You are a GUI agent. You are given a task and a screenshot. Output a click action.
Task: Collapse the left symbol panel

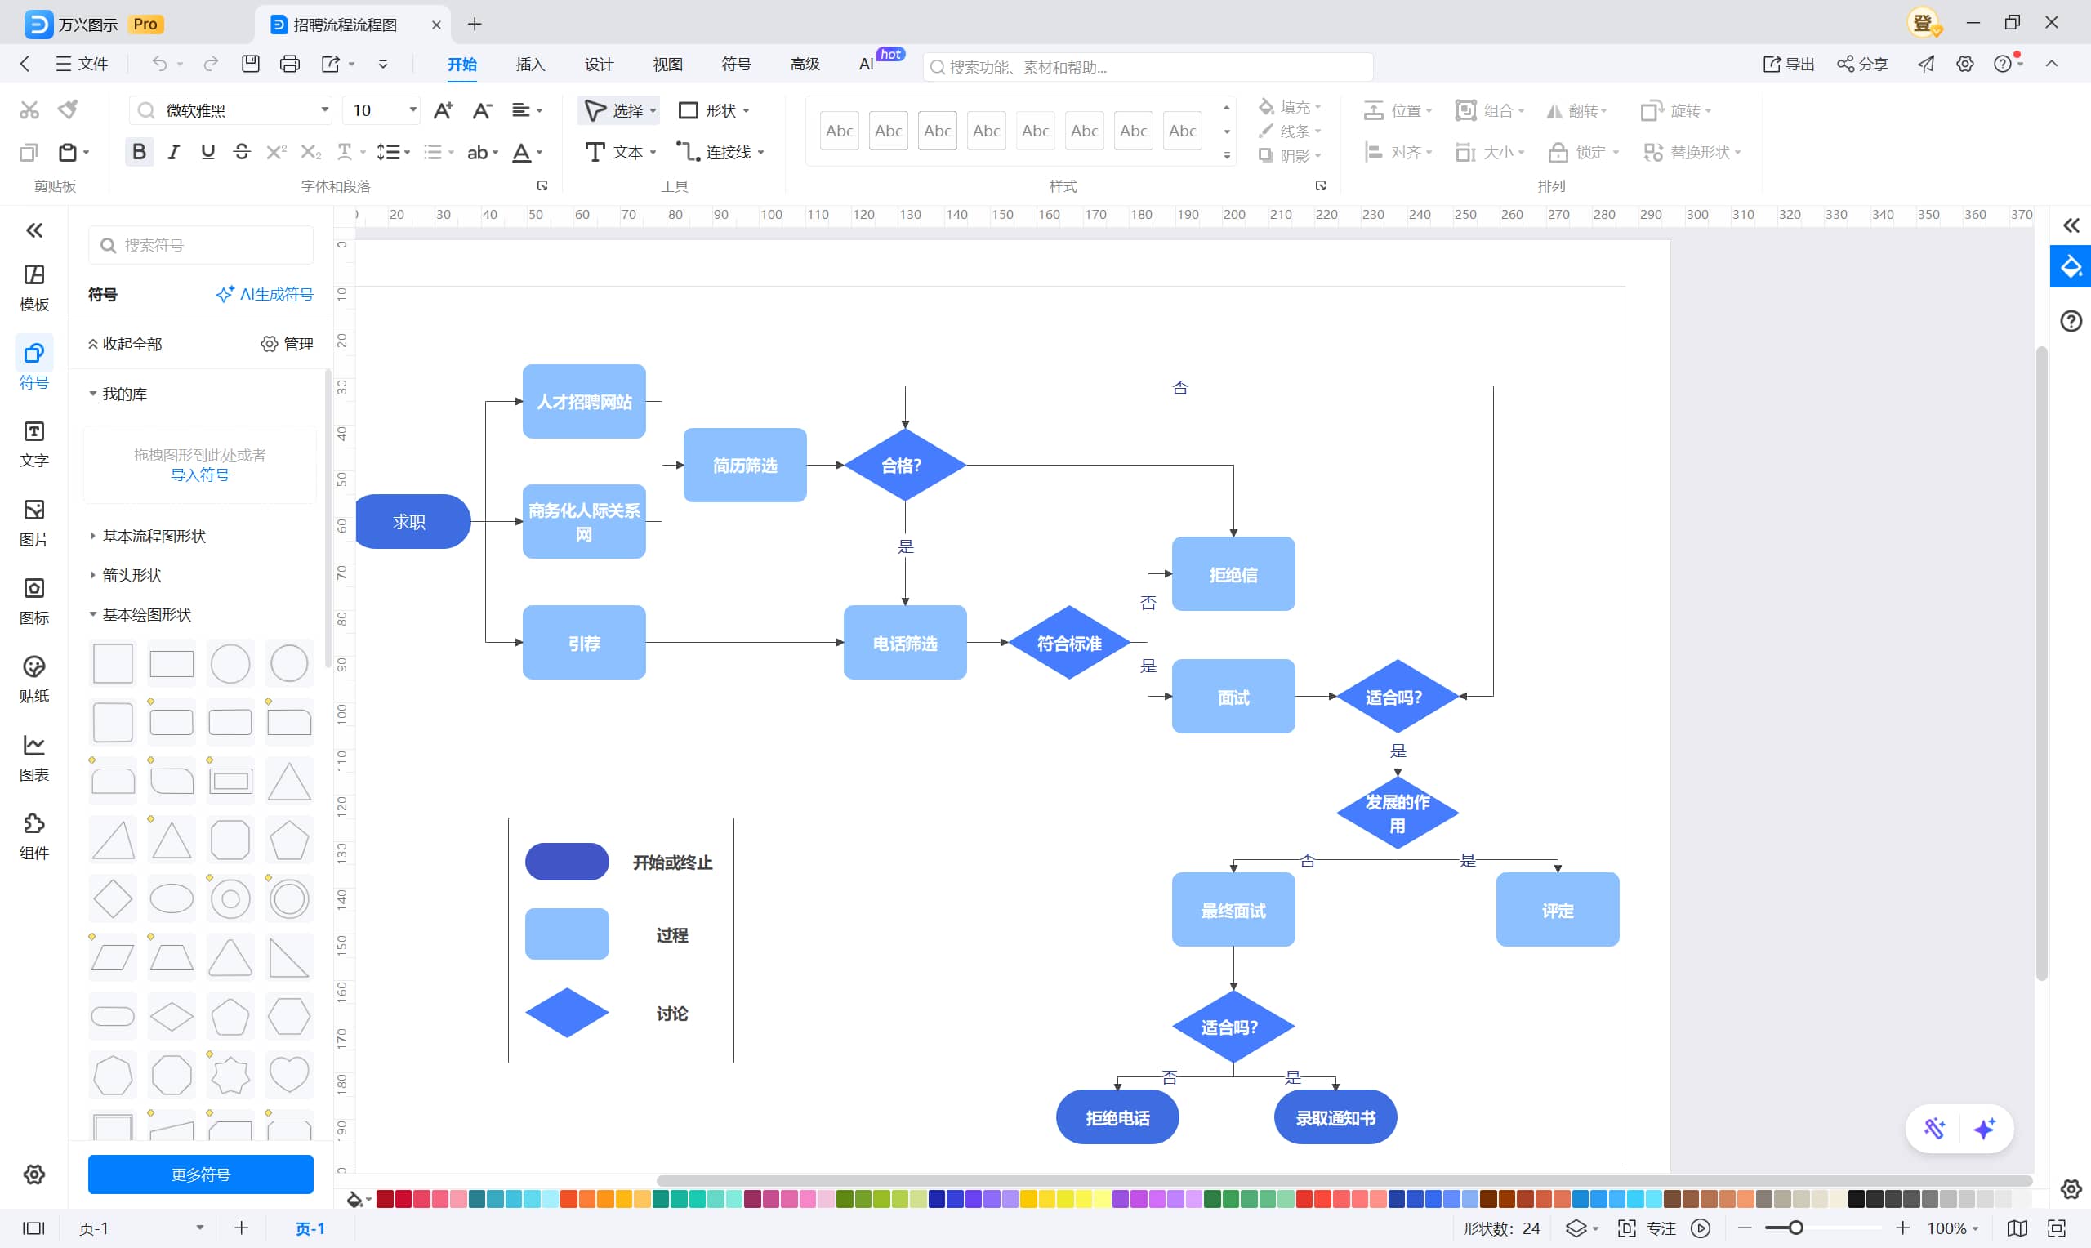tap(33, 230)
